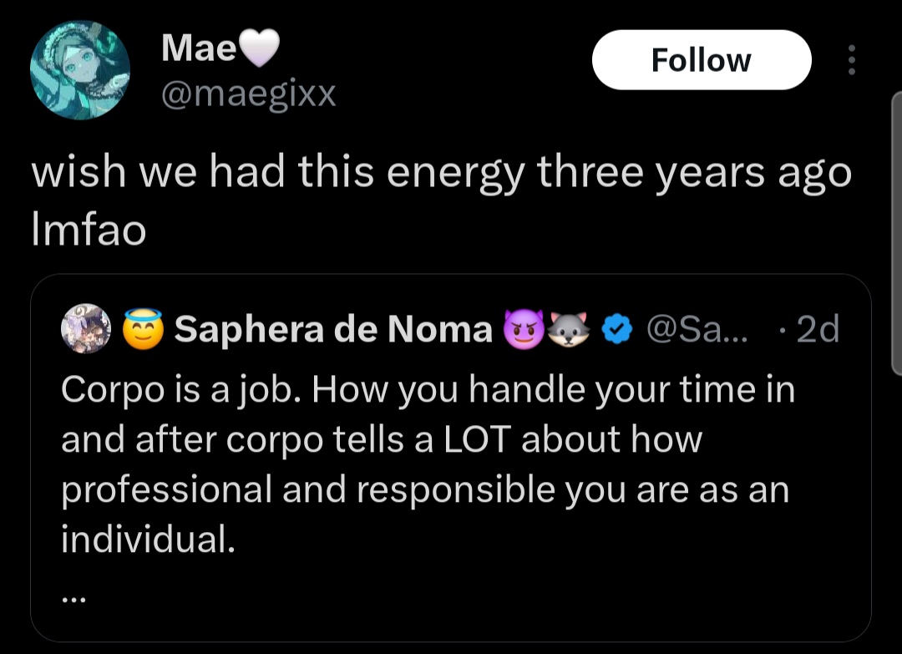Click the Saphera de Noma display name
902x654 pixels.
coord(333,331)
